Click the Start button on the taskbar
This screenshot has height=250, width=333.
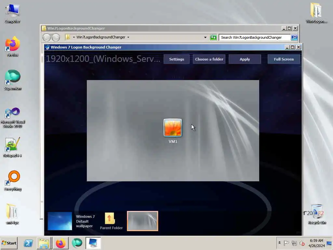coord(9,243)
